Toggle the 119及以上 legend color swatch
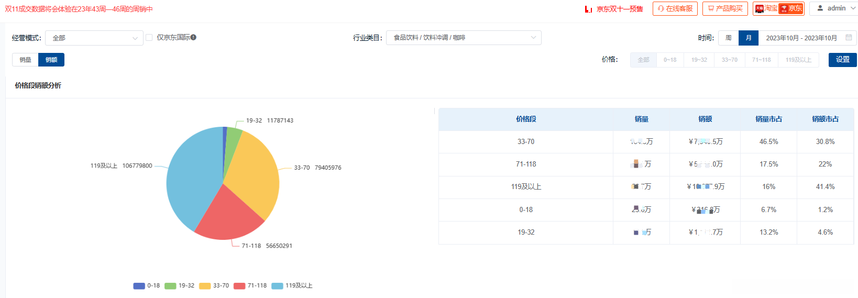 [277, 286]
